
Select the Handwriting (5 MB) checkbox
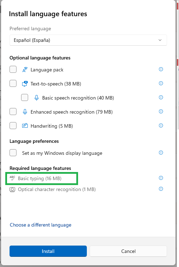coord(13,126)
